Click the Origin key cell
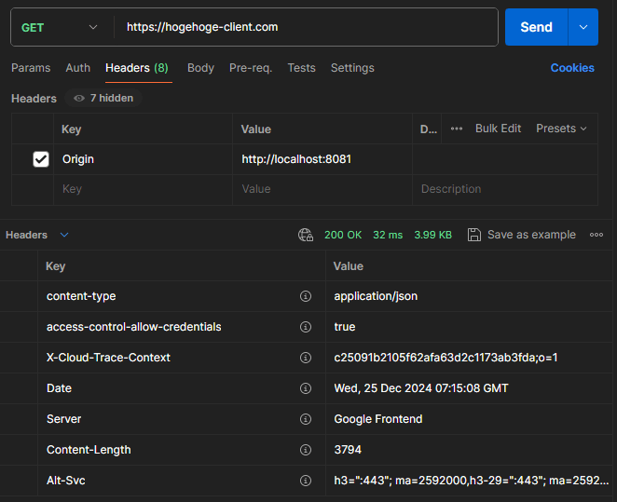The width and height of the screenshot is (617, 502). point(143,159)
